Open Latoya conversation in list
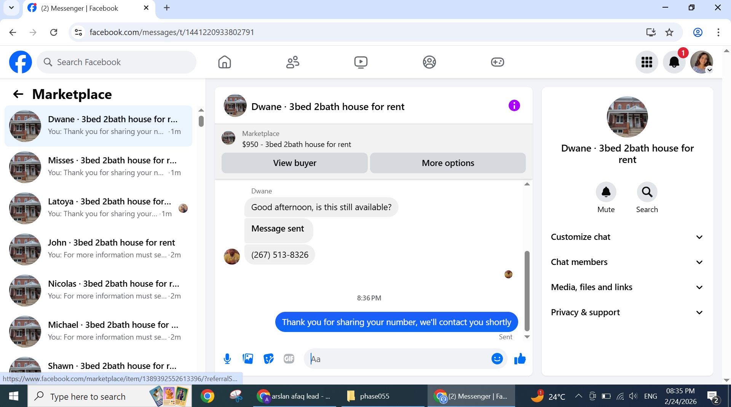 click(x=99, y=208)
